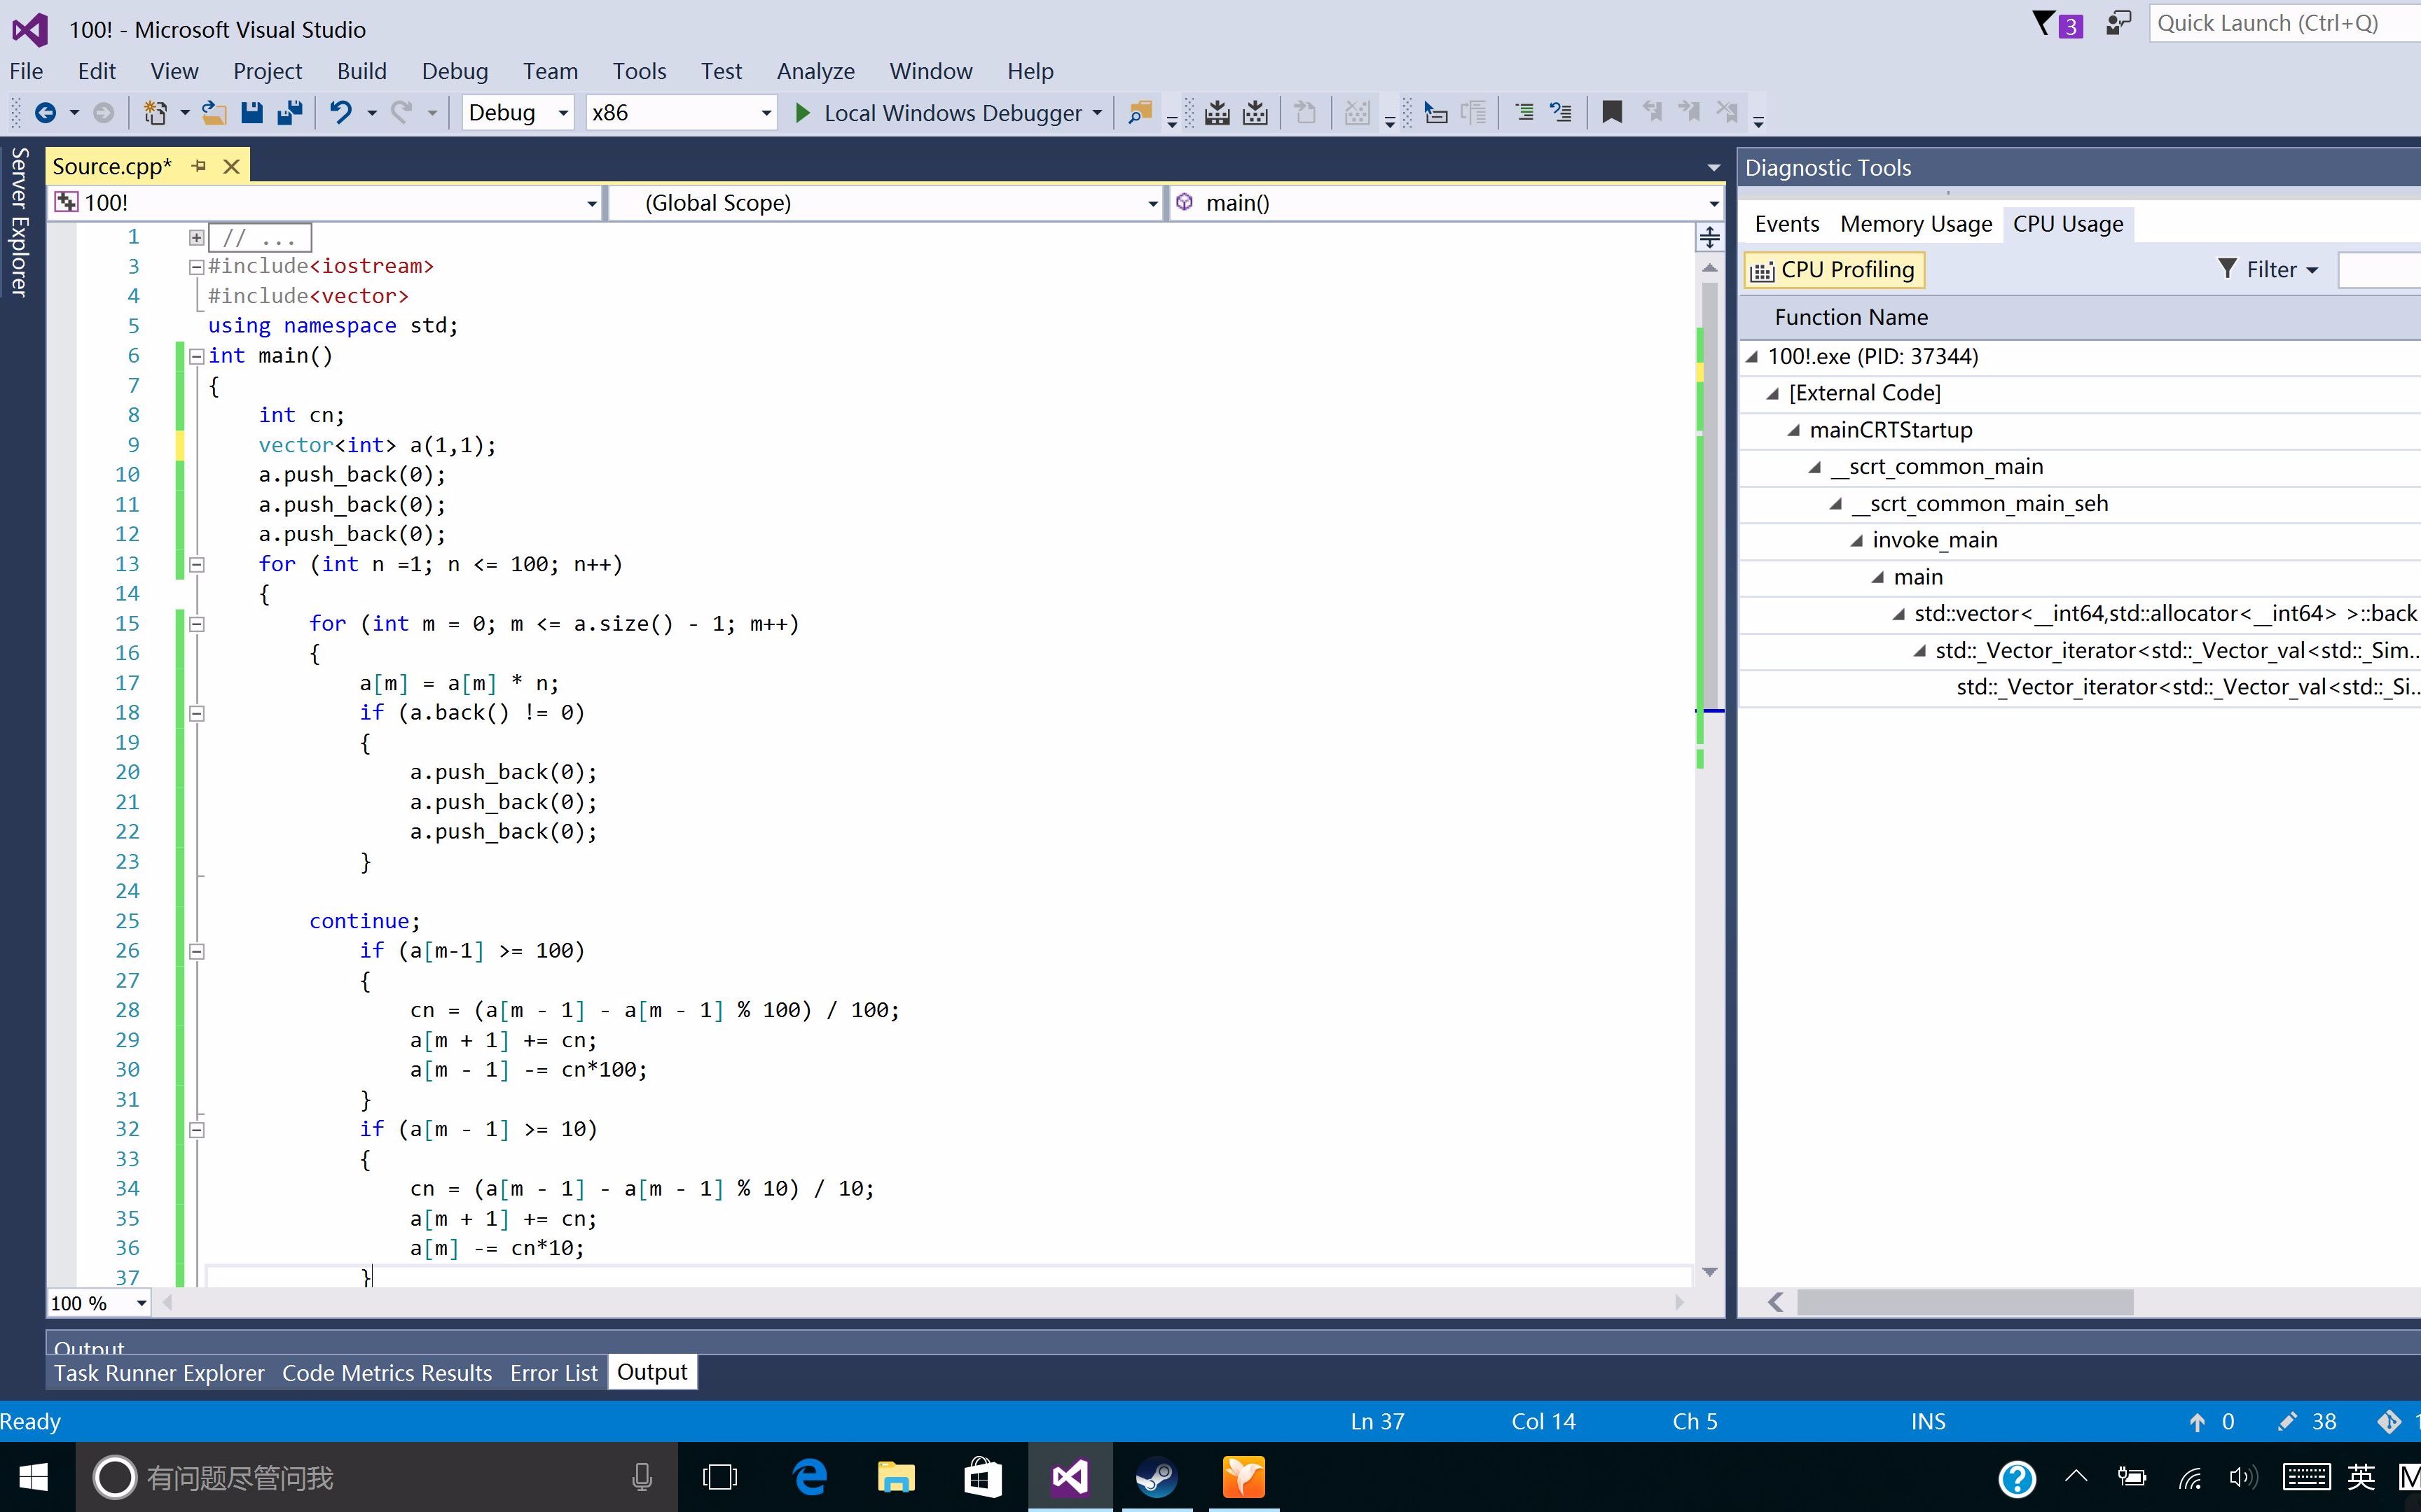Open File Explorer from the taskbar
Screen dimensions: 2421x1512
tap(895, 1477)
